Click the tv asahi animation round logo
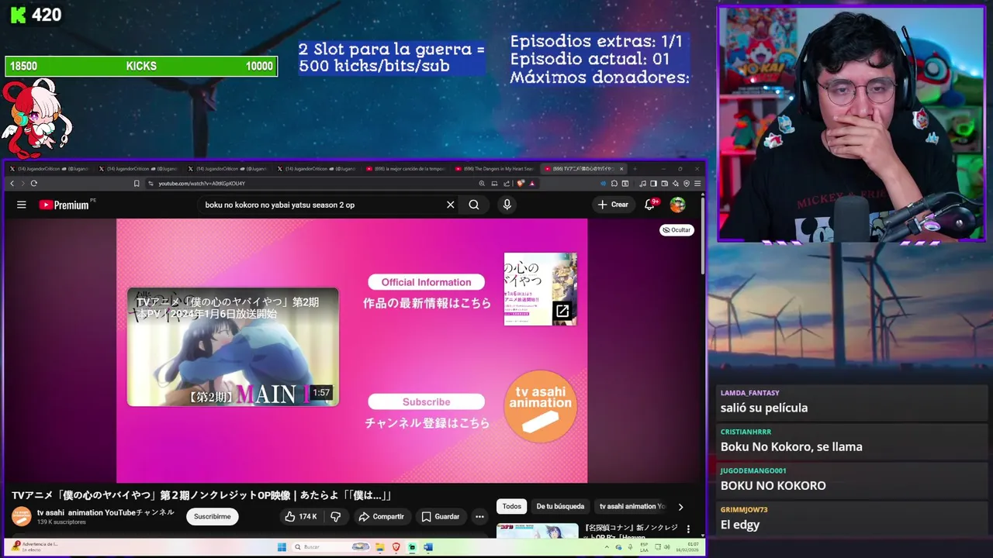Screen dimensions: 993x558 [x=541, y=406]
